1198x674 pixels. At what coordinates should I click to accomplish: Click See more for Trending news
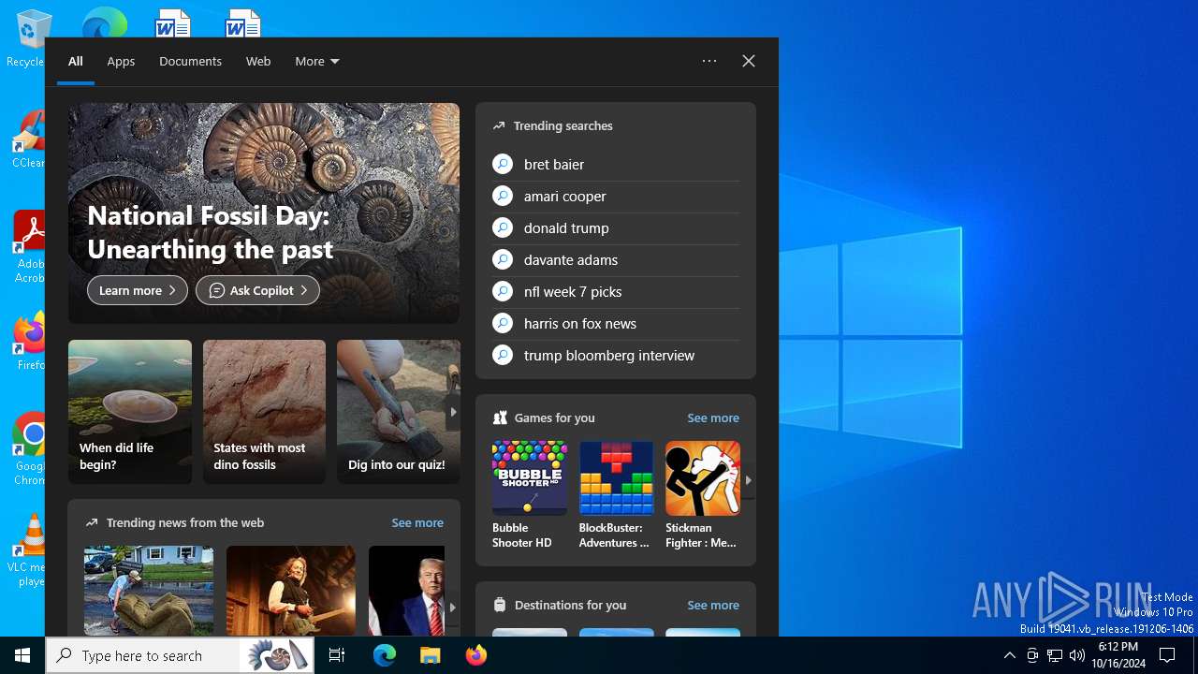pyautogui.click(x=417, y=522)
